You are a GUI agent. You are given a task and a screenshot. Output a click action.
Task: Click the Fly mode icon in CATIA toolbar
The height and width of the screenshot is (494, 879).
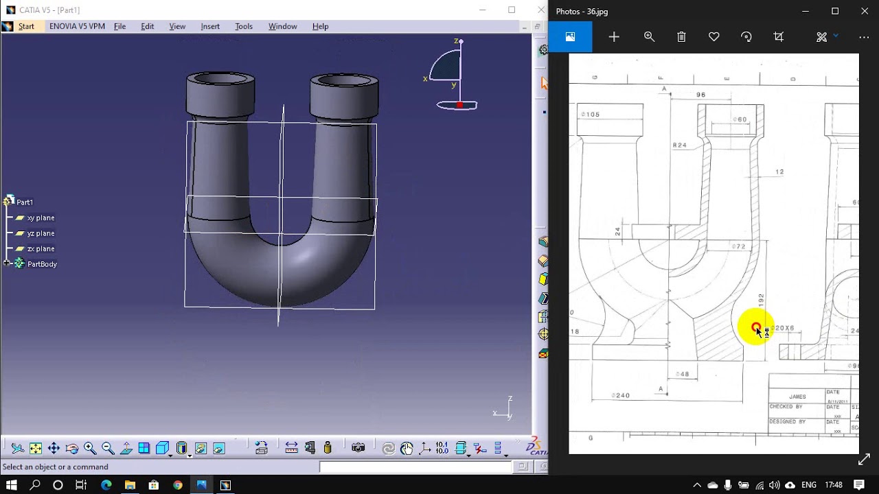[18, 448]
